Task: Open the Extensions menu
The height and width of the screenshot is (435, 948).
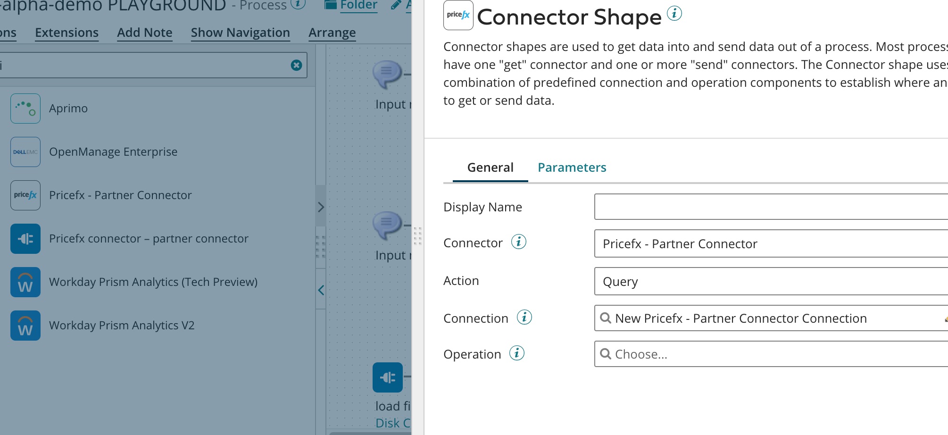Action: [67, 33]
